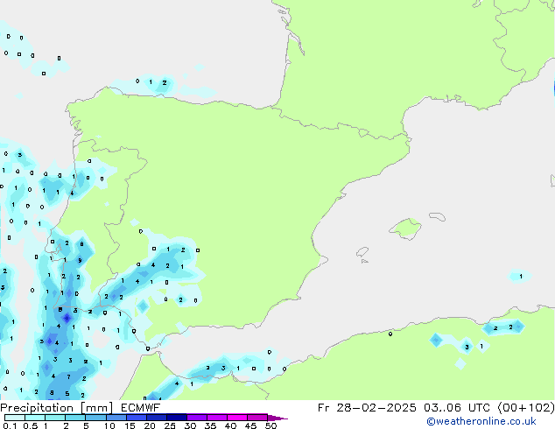Click the '03..06 UTC' time range text
The height and width of the screenshot is (429, 555).
(457, 408)
